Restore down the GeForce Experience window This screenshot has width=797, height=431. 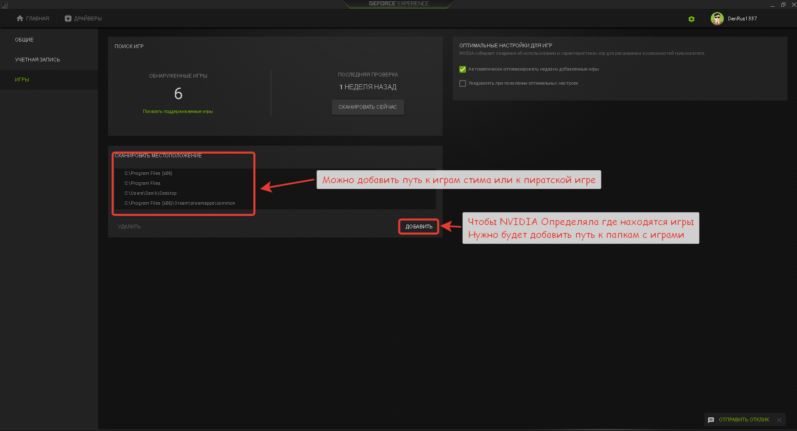(x=783, y=5)
